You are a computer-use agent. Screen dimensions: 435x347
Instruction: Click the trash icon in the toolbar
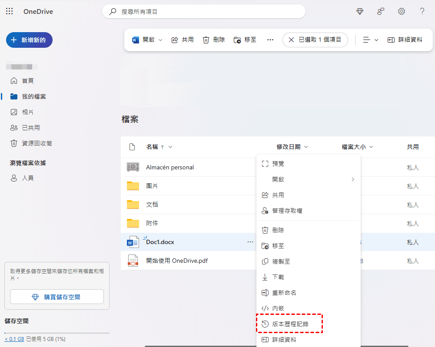click(x=206, y=40)
